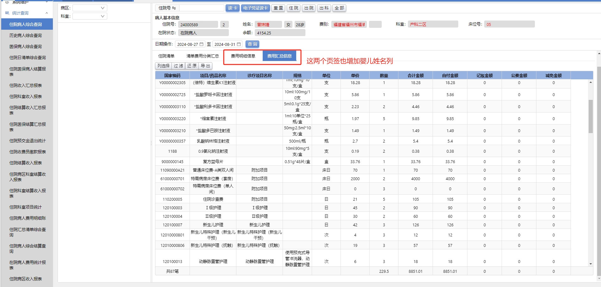Screen dimensions: 601x287
Task: Click the 住院 filter button
Action: [x=294, y=8]
